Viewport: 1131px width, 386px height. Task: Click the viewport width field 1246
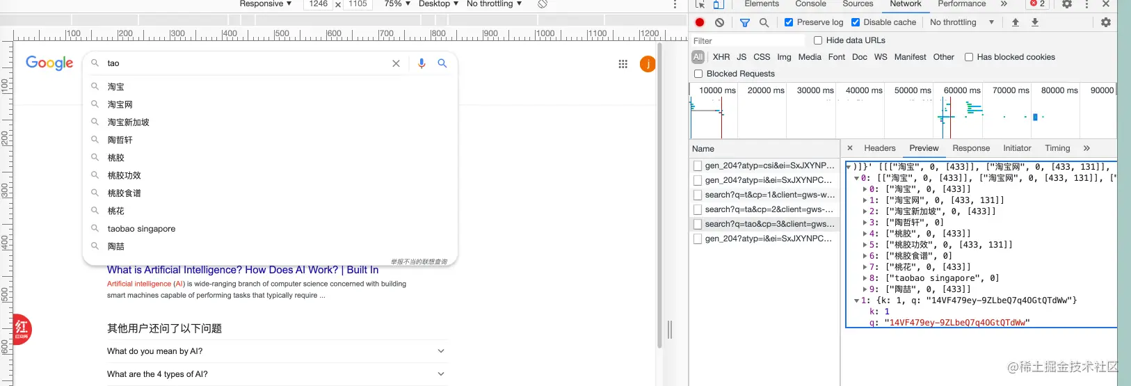coord(318,4)
